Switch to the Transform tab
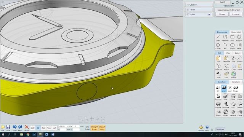Viewport: 244px width, 137px height. click(236, 82)
